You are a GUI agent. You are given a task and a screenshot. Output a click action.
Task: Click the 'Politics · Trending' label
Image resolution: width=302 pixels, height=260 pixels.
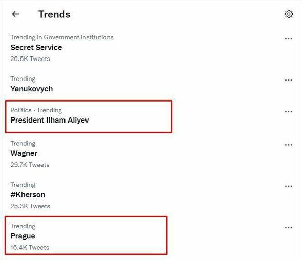click(x=36, y=110)
